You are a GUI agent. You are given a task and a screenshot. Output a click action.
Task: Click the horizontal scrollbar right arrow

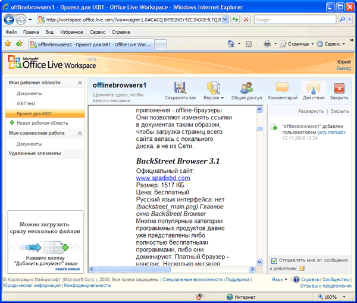coord(252,269)
